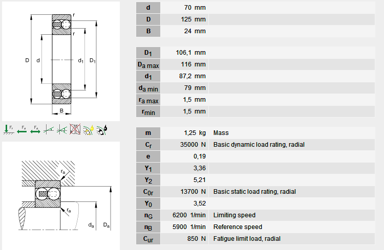Click the width B value 24 mm
384x250 pixels.
tap(194, 31)
